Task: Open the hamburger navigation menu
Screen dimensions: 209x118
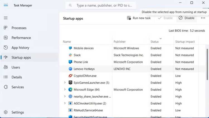Action: (x=6, y=18)
